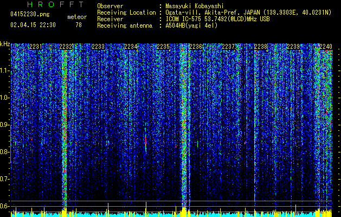
Task: Click the kHz axis unit label
Action: click(5, 44)
